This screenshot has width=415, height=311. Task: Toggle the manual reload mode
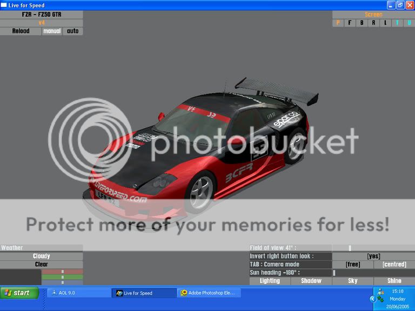click(52, 31)
